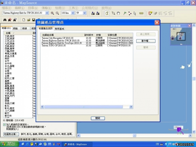This screenshot has height=147, width=196.
Task: Select 三峽,烏來 in the map list
Action: tap(9, 36)
